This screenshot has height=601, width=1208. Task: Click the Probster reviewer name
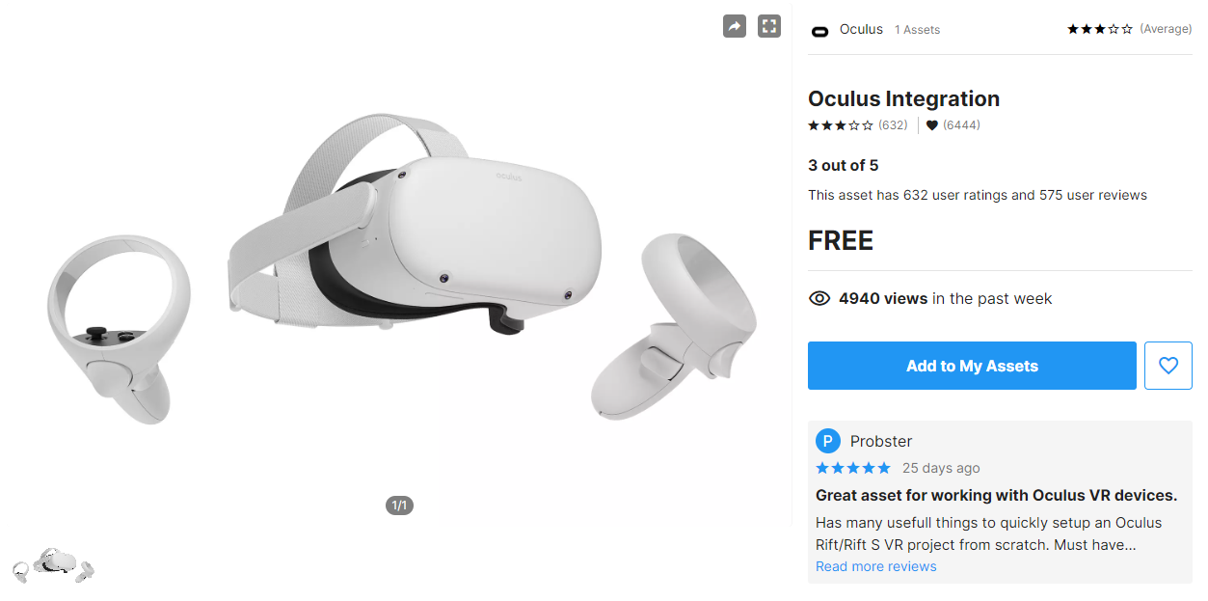click(881, 441)
